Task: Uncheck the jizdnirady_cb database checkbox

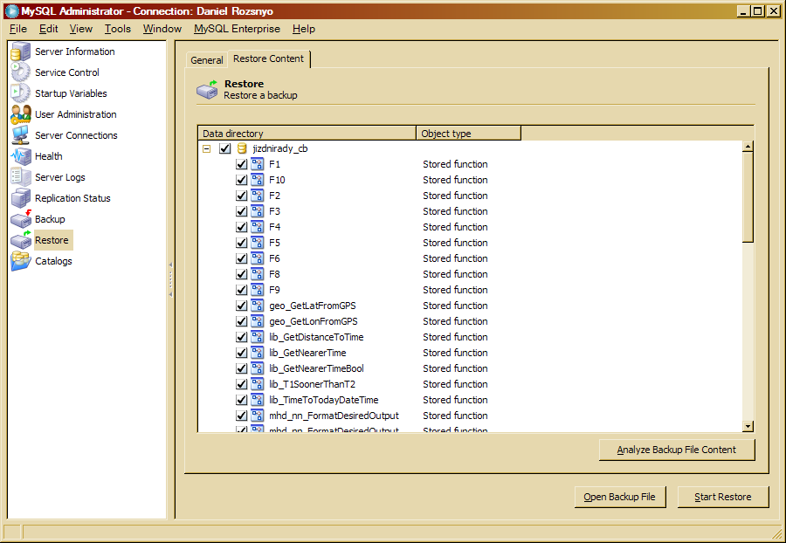Action: (225, 148)
